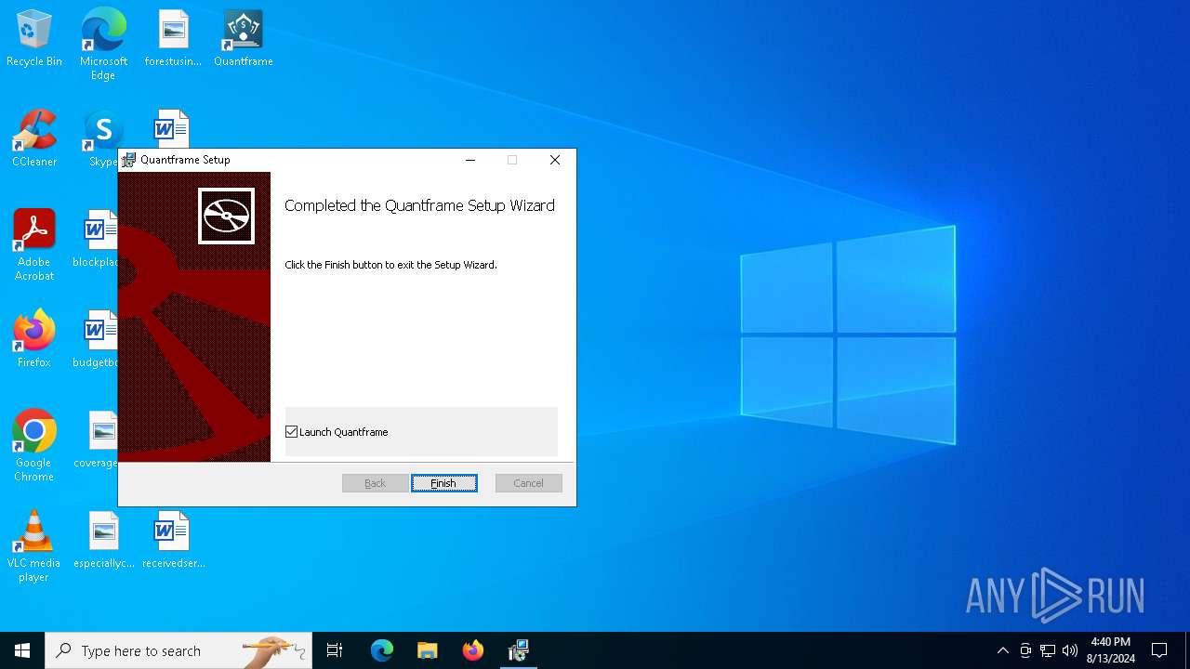Select the Firefox desktop shortcut
The image size is (1190, 669).
[34, 339]
